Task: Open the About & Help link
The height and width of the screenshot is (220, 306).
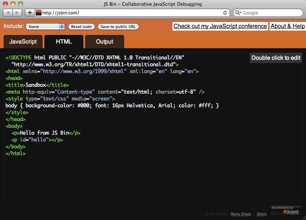Action: [x=288, y=26]
